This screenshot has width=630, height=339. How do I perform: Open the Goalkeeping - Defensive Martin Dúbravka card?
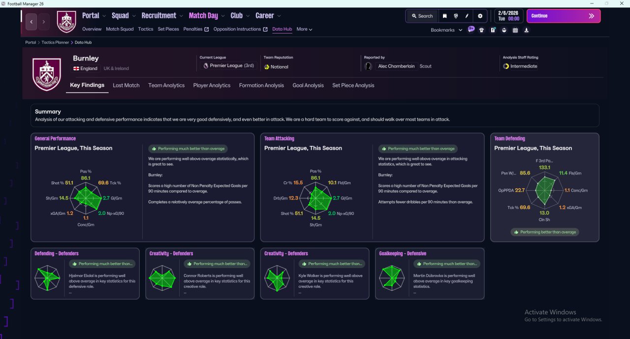click(x=430, y=273)
